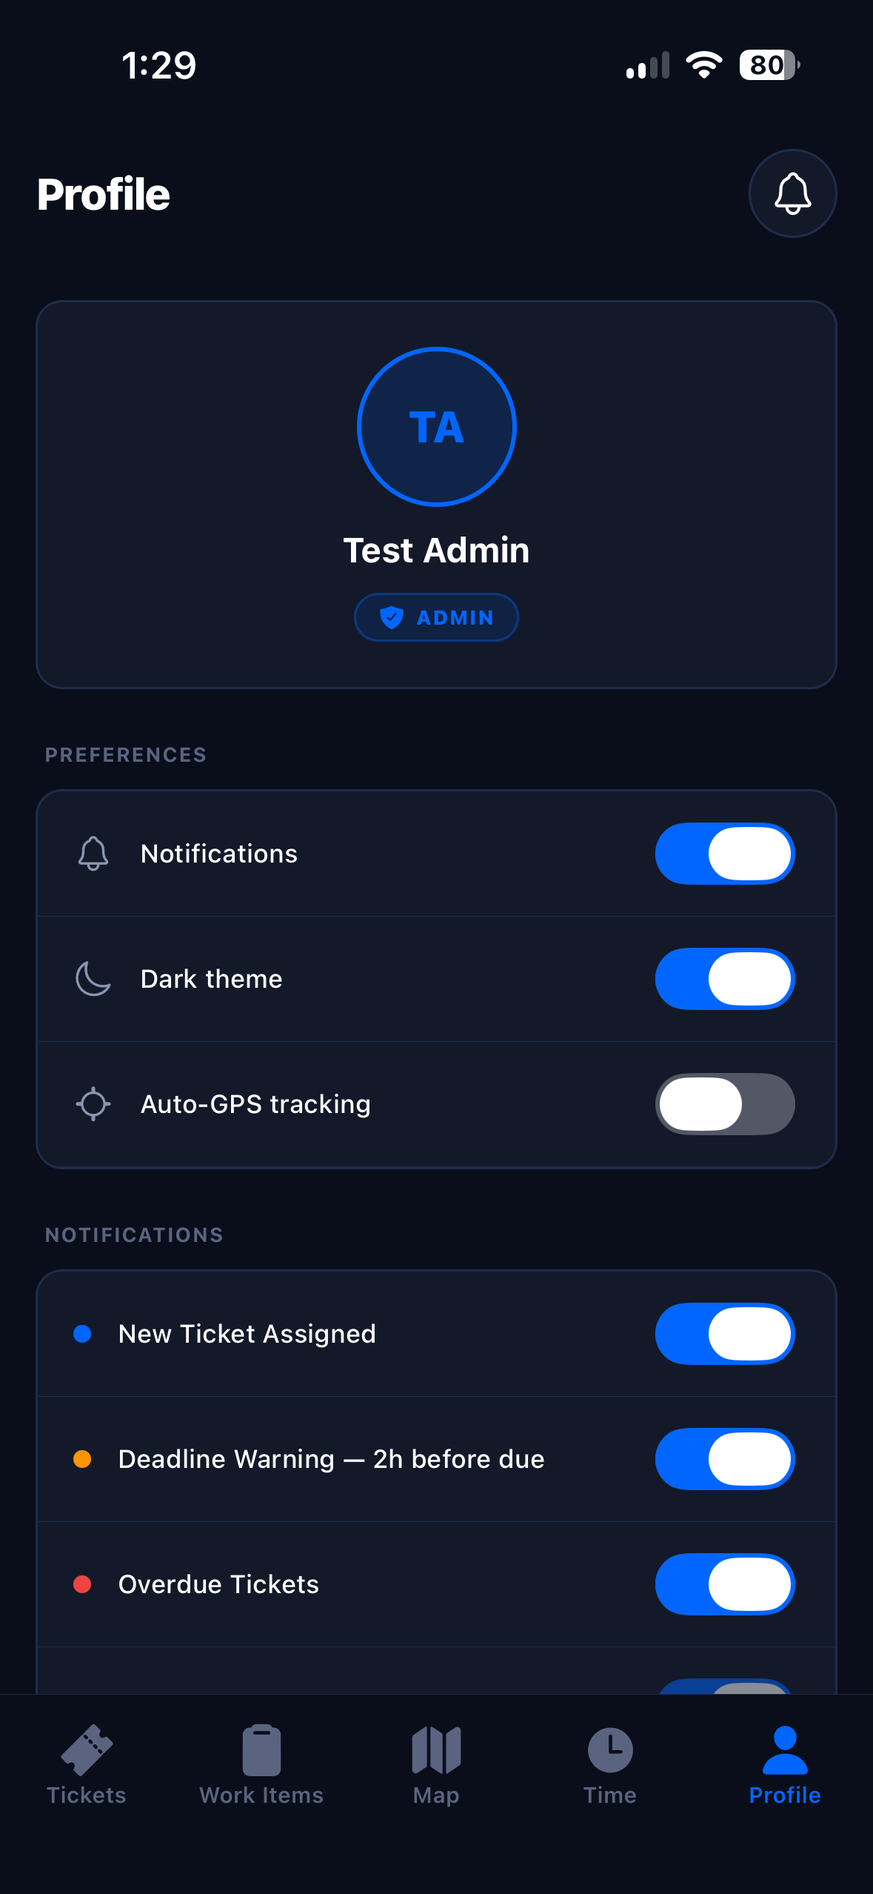Tap the moon icon for Dark theme
Image resolution: width=873 pixels, height=1894 pixels.
pos(93,979)
